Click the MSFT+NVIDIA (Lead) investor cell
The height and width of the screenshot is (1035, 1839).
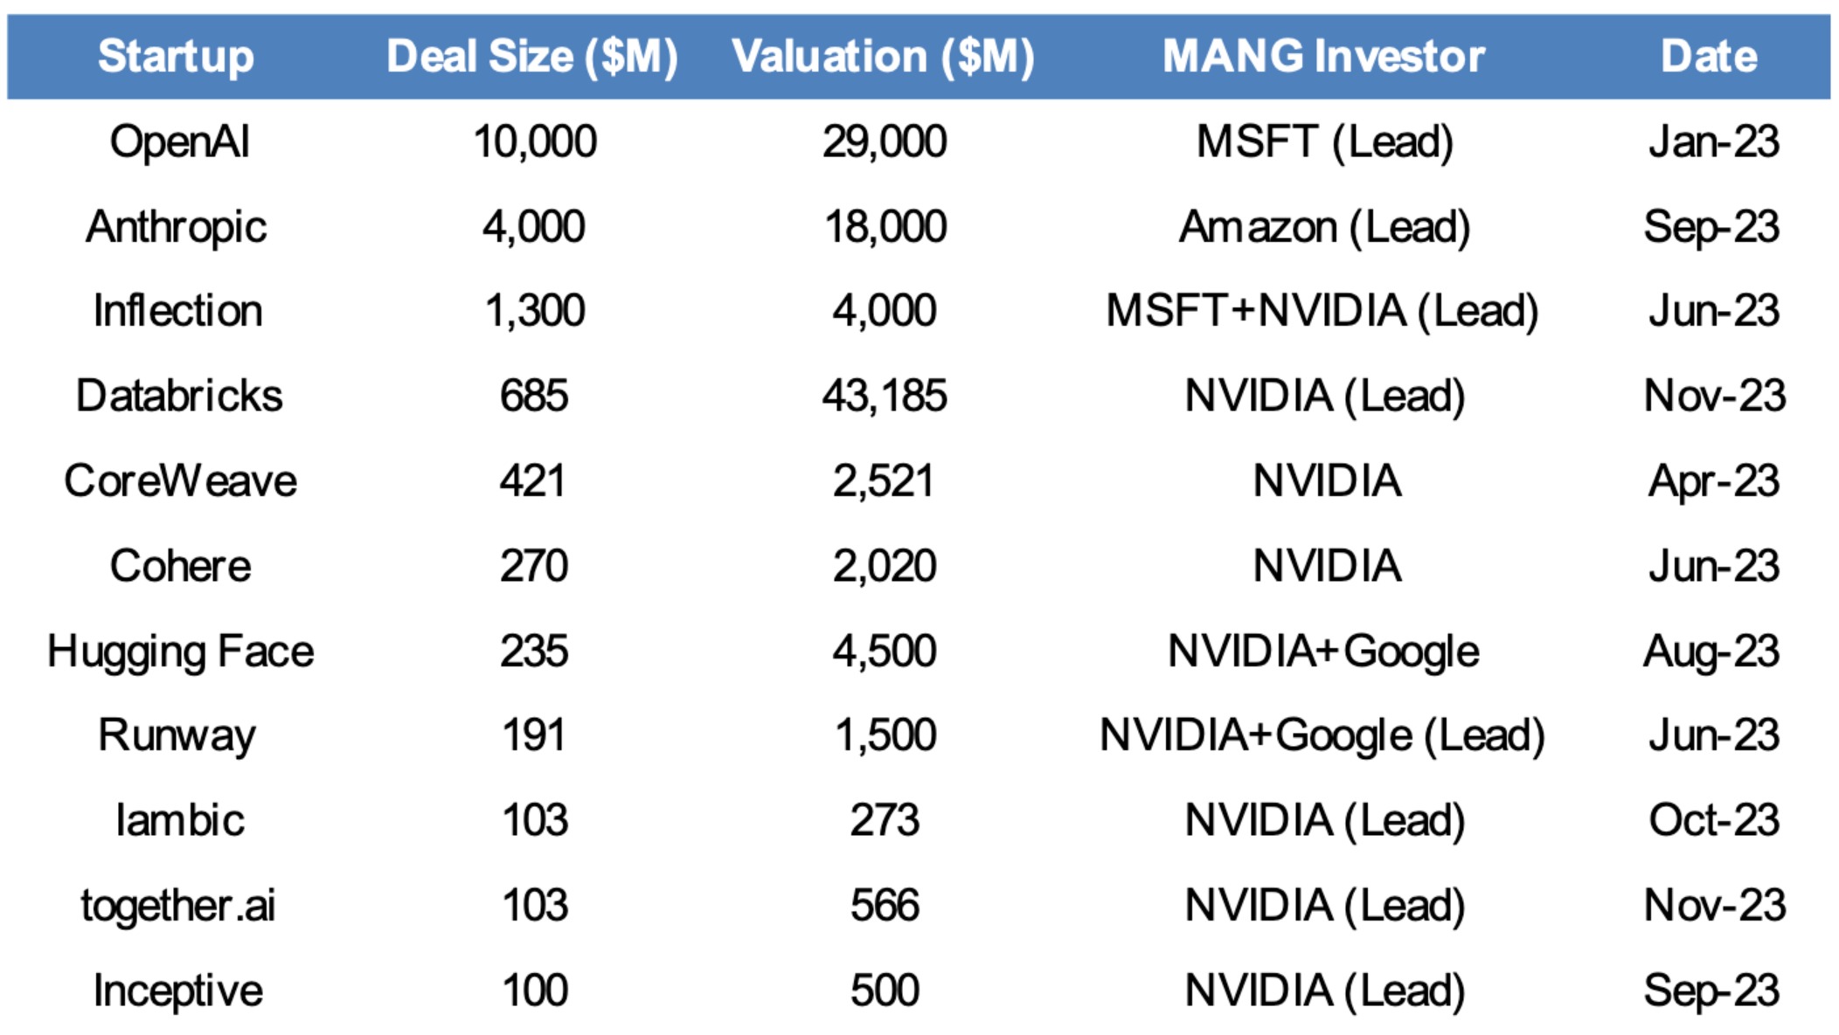click(1322, 311)
